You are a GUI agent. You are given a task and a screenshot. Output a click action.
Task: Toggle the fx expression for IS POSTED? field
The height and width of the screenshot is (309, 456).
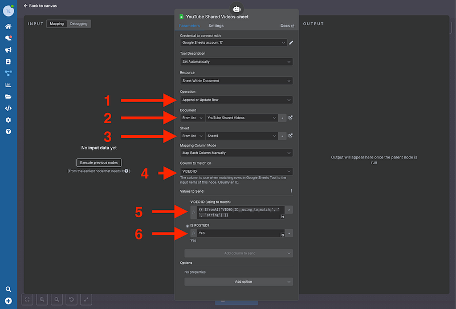(x=193, y=233)
